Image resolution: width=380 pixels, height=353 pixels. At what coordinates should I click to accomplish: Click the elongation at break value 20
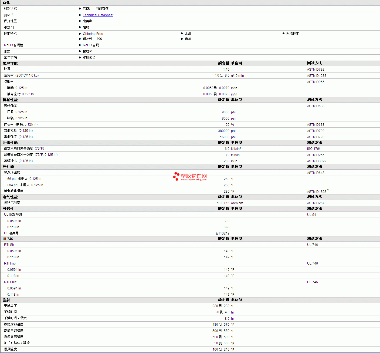pos(228,125)
